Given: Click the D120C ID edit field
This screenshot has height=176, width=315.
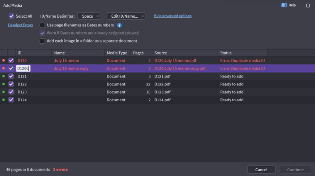Looking at the screenshot, I should (23, 68).
